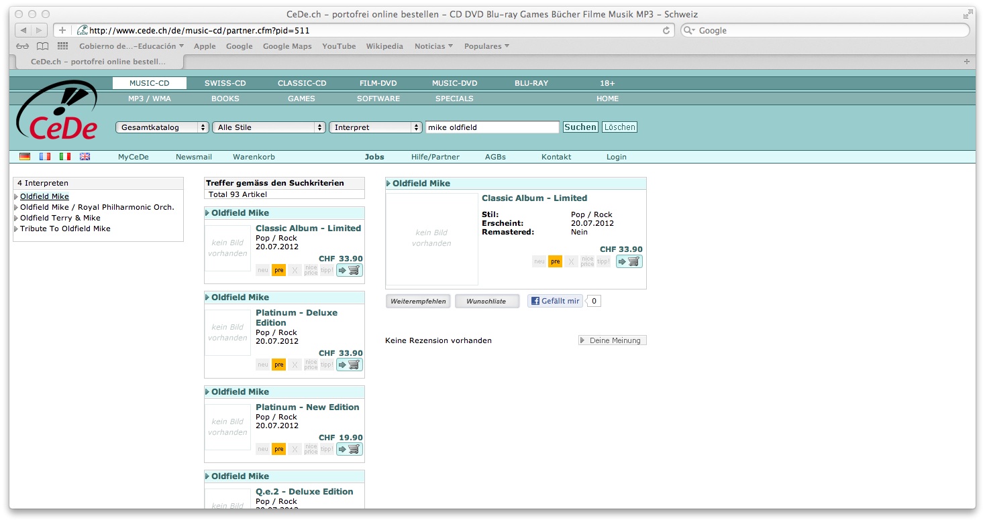The height and width of the screenshot is (522, 985).
Task: Add detail-panel Classic Album to cart
Action: (x=629, y=261)
